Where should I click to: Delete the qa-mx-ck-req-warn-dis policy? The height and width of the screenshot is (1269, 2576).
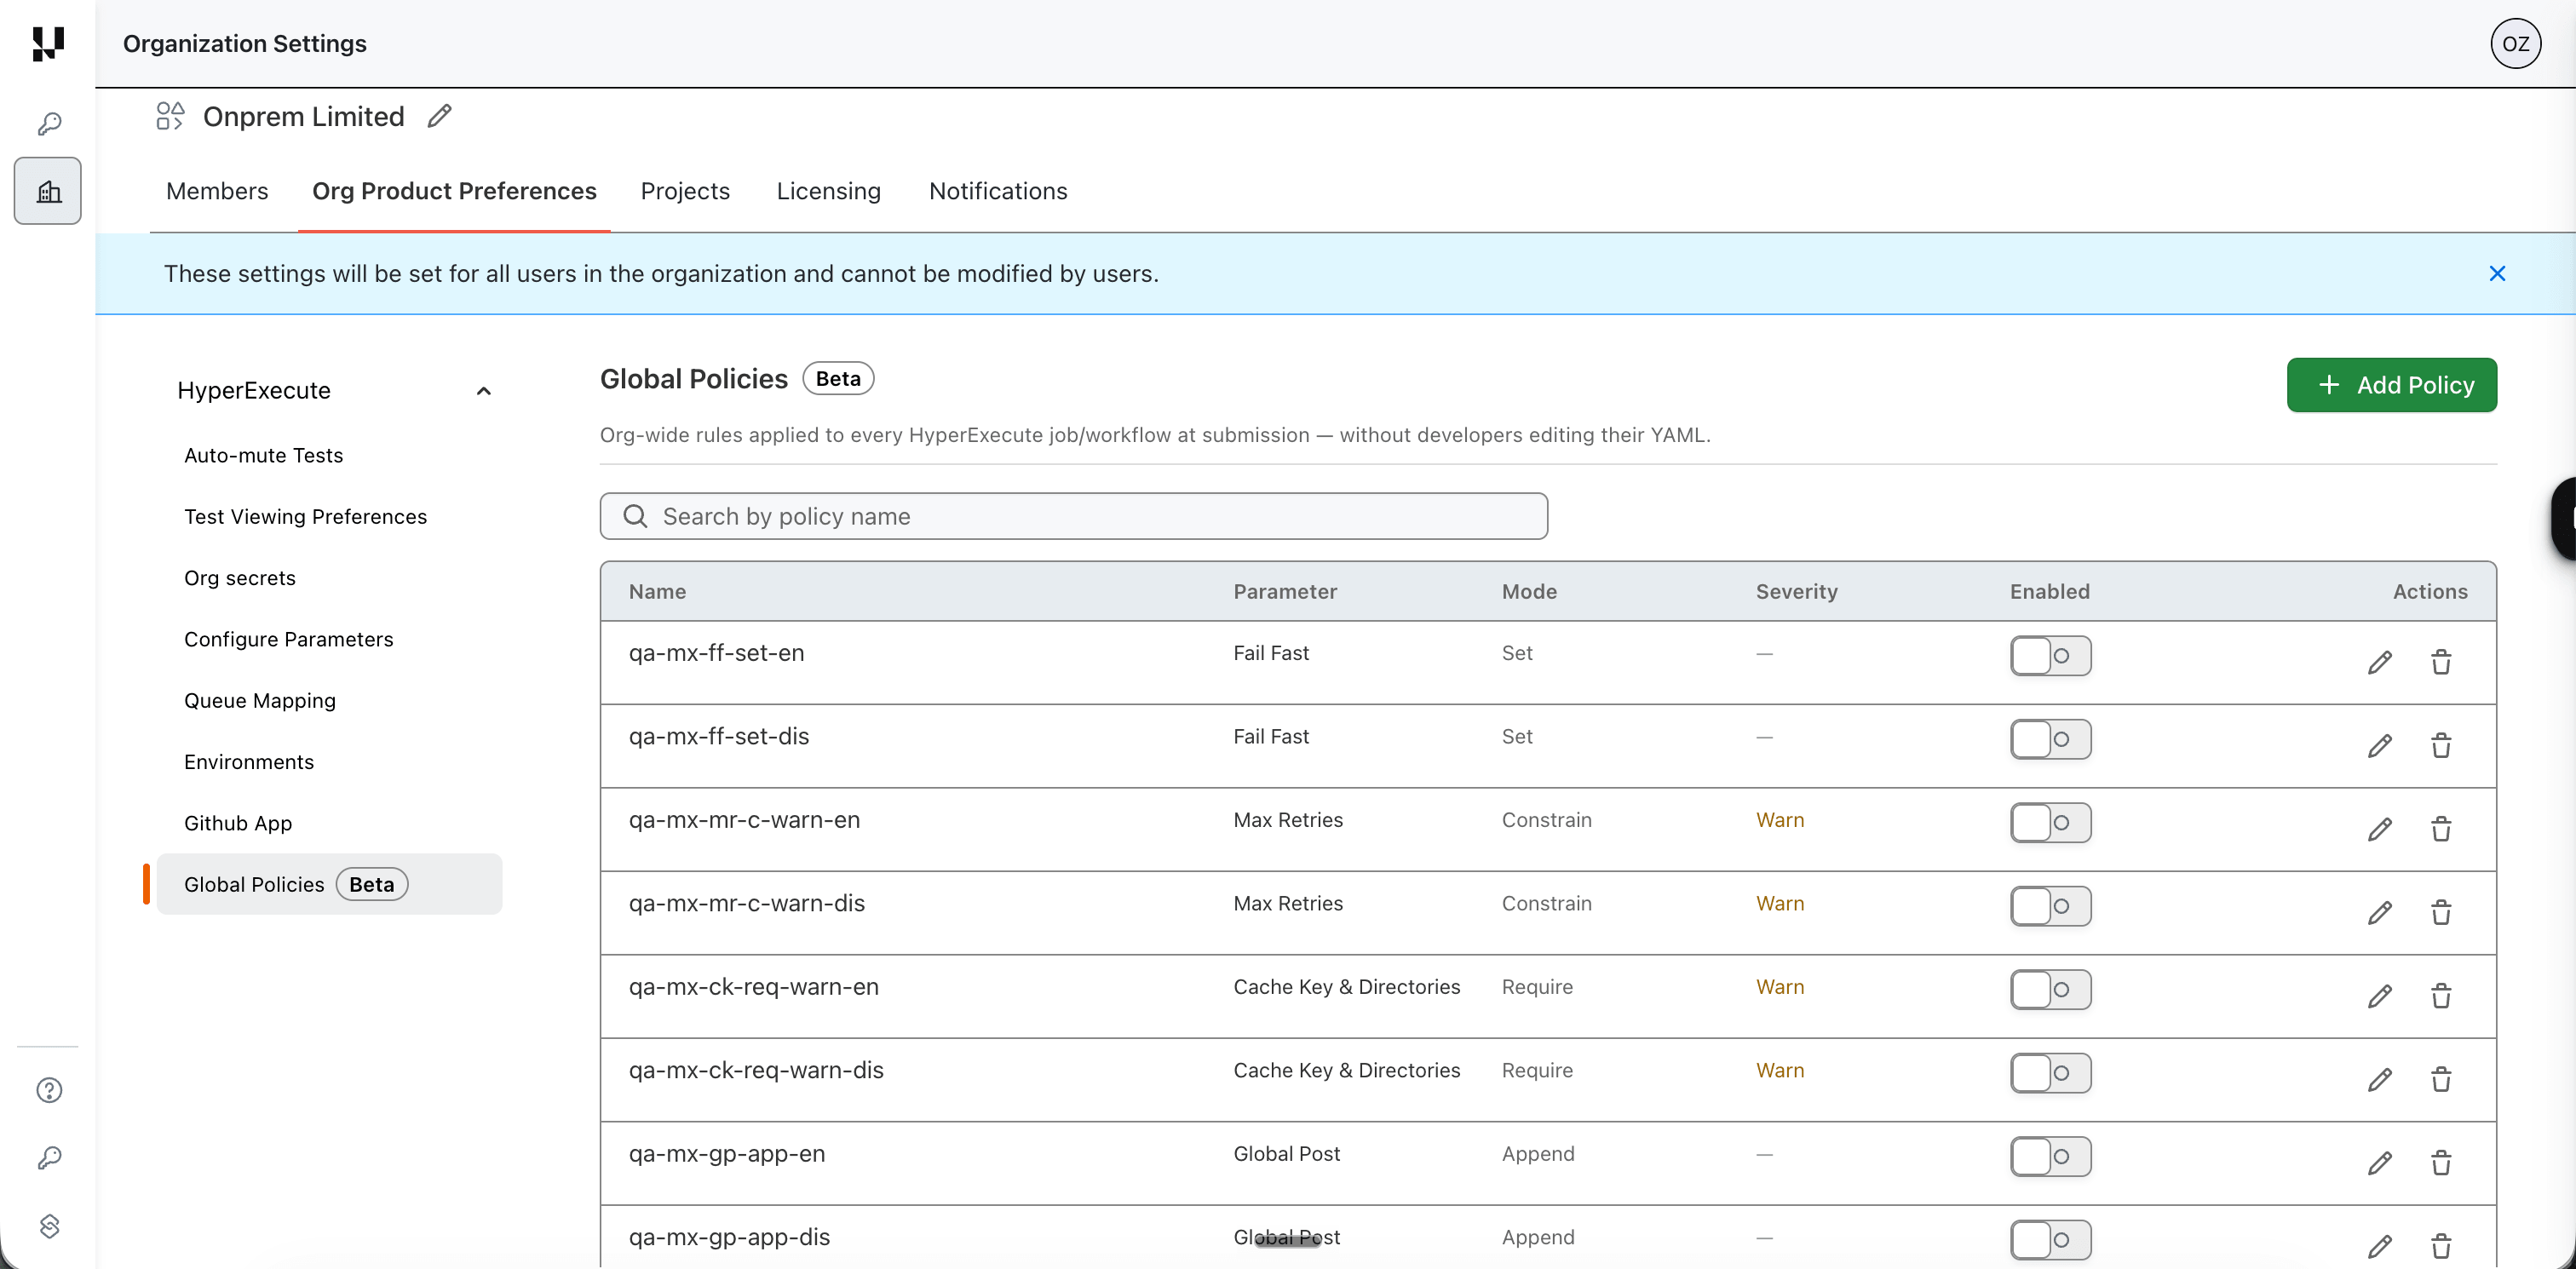pos(2441,1080)
